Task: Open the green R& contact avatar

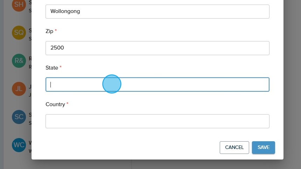Action: click(x=19, y=61)
